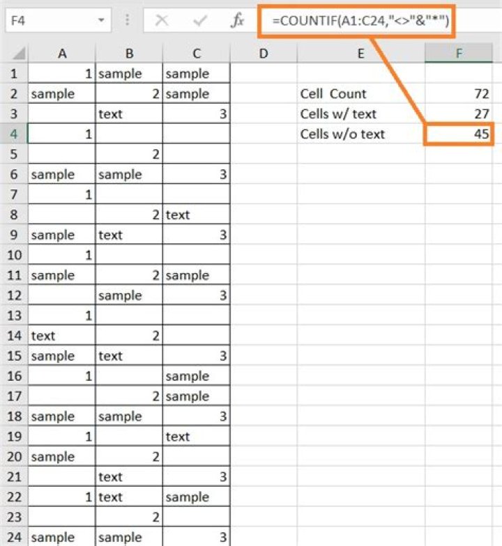The height and width of the screenshot is (546, 502).
Task: Select cell C22 containing sample
Action: 197,497
